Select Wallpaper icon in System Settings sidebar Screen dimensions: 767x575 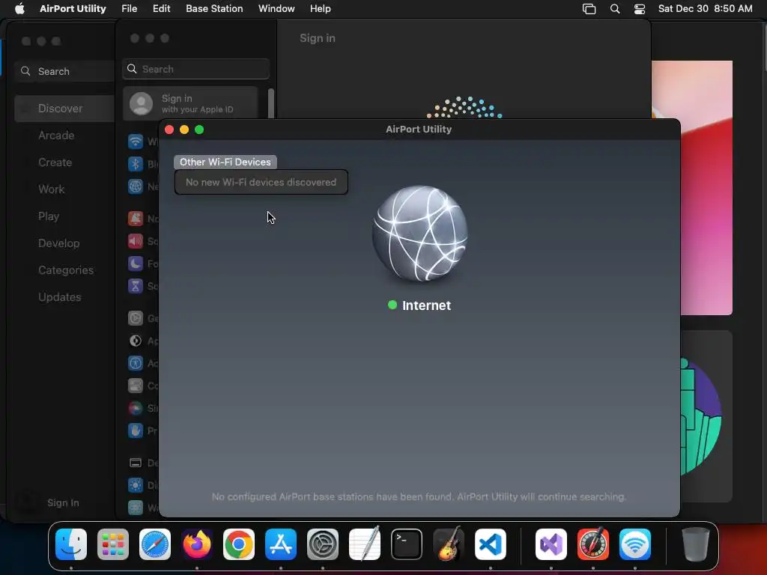tap(136, 508)
